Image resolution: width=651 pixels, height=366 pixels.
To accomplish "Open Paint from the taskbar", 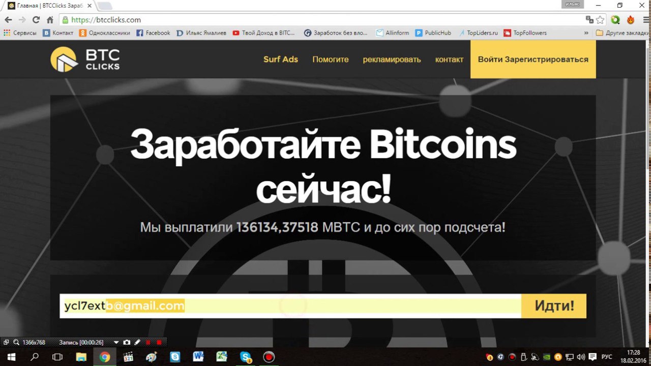I will (151, 357).
